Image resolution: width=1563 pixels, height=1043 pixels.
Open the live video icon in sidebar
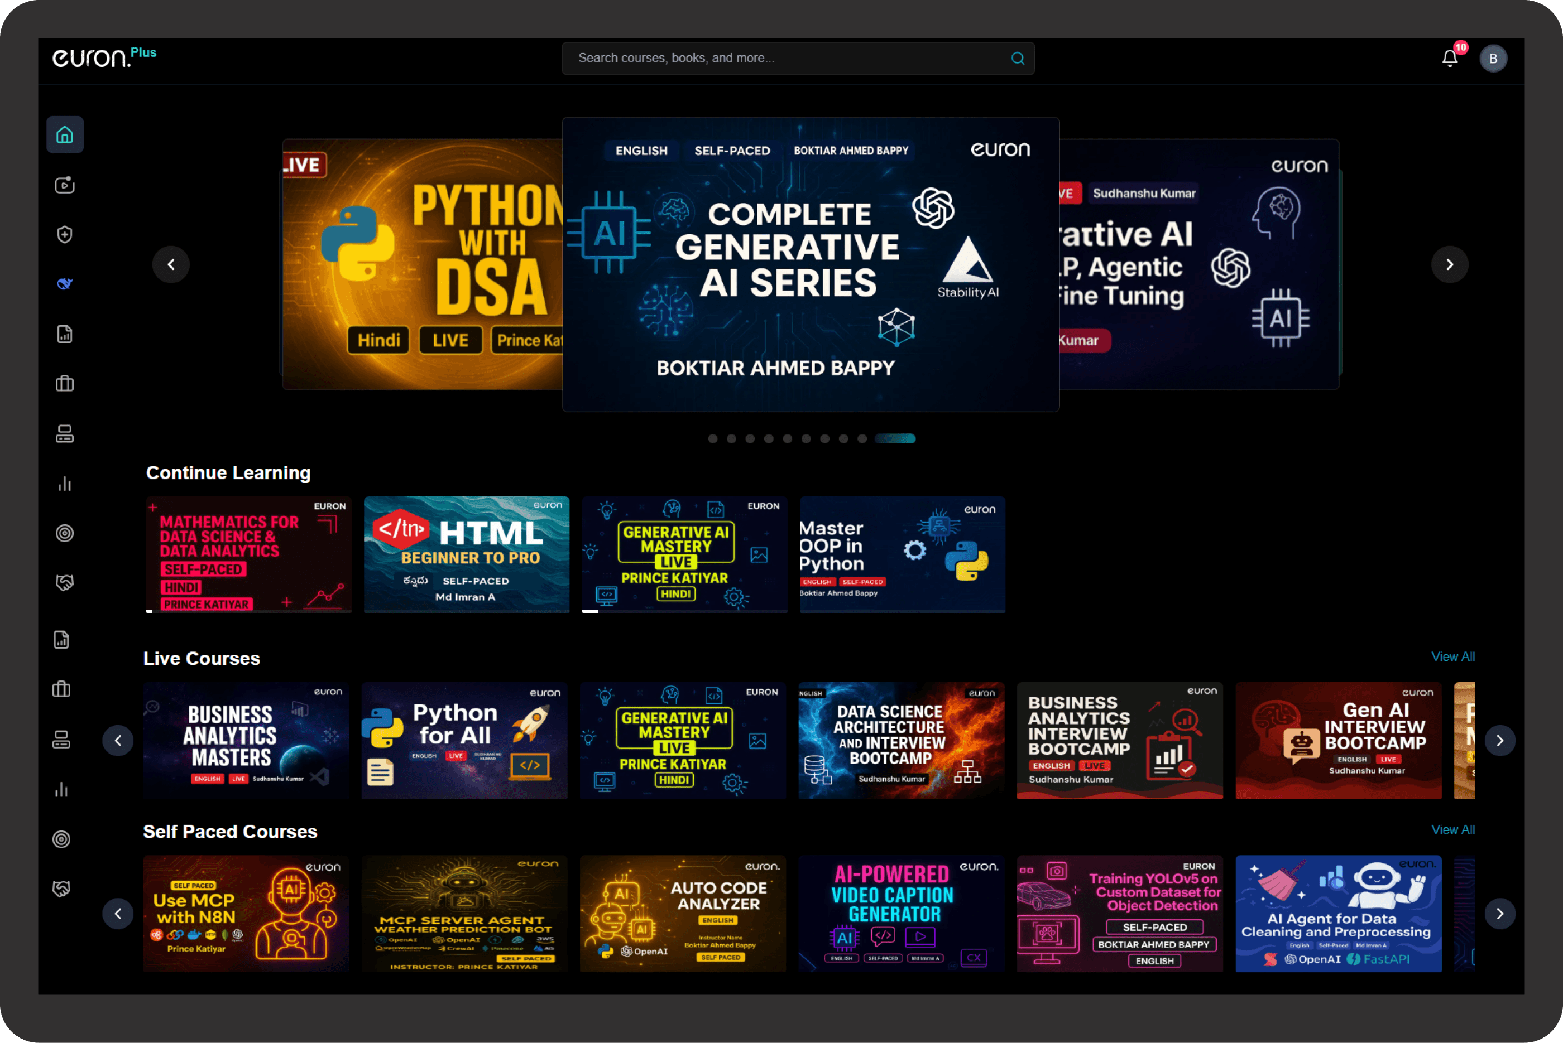point(65,185)
